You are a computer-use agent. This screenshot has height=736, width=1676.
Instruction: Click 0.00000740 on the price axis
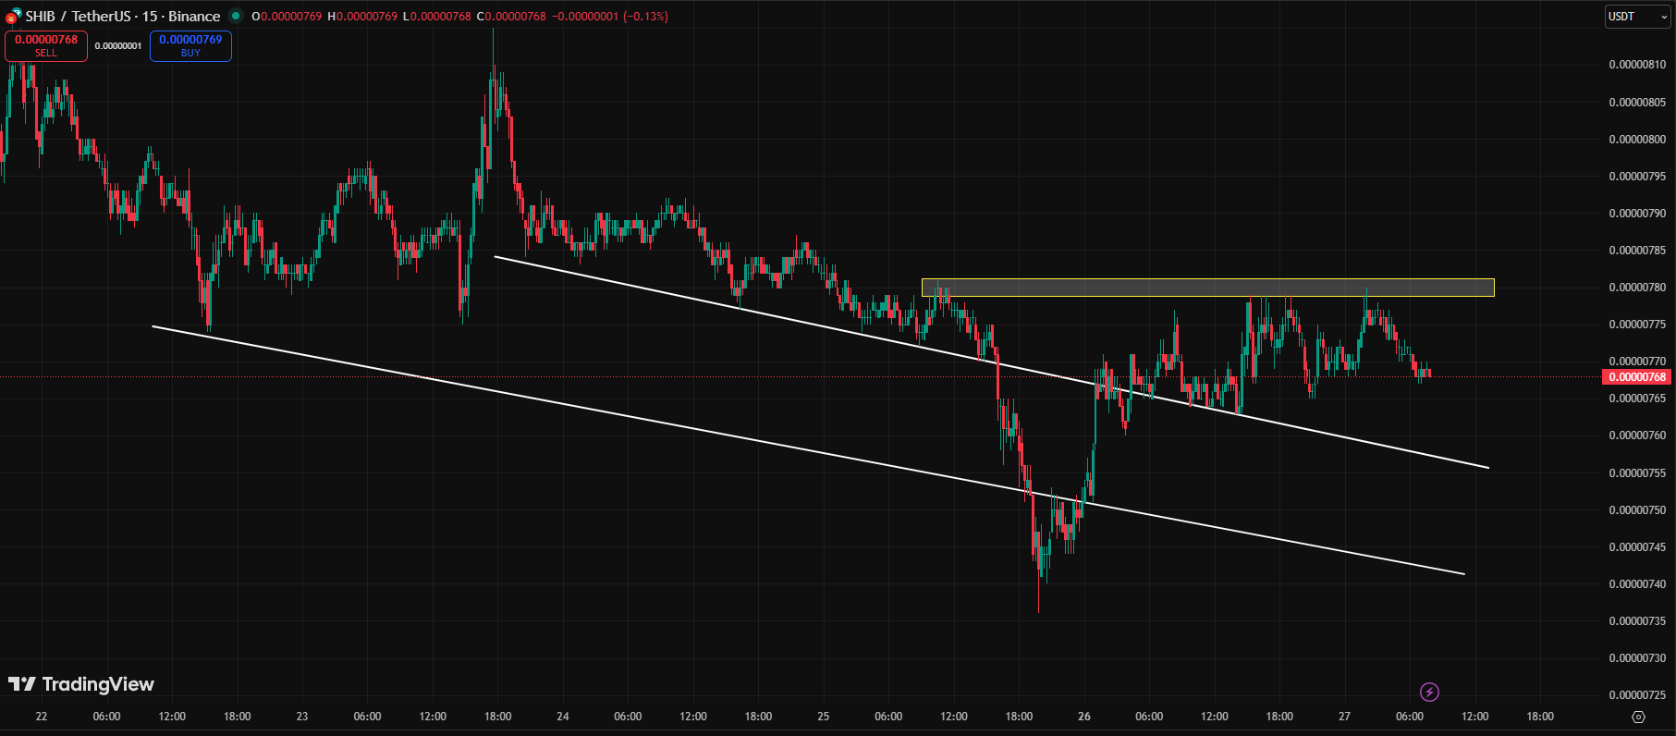click(1636, 584)
